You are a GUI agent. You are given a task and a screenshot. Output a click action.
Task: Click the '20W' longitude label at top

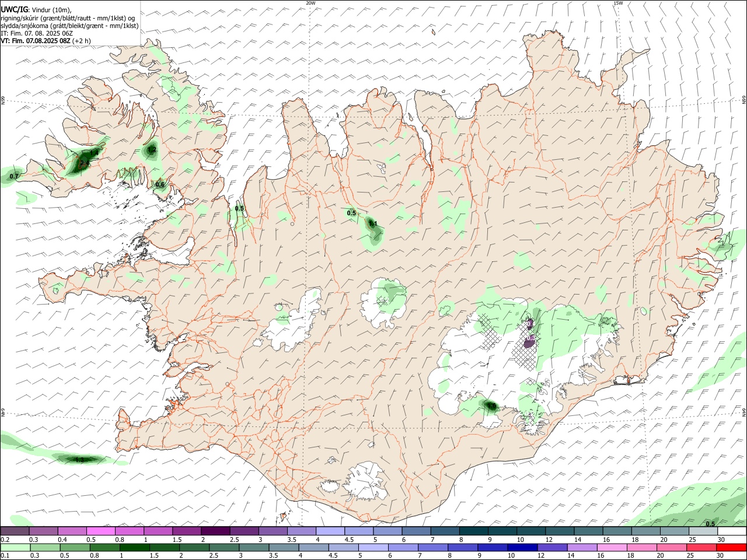(x=310, y=3)
